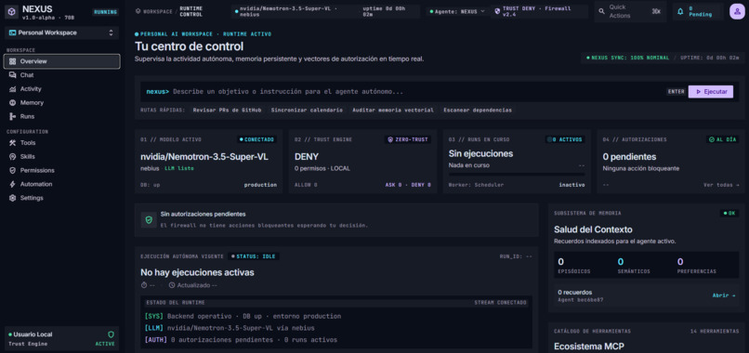Click the ENTER key hint beside Ejecutar
Viewport: 749px width, 353px height.
(x=676, y=92)
